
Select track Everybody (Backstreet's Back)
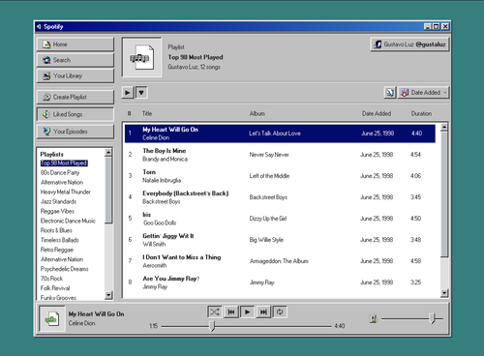coord(280,197)
